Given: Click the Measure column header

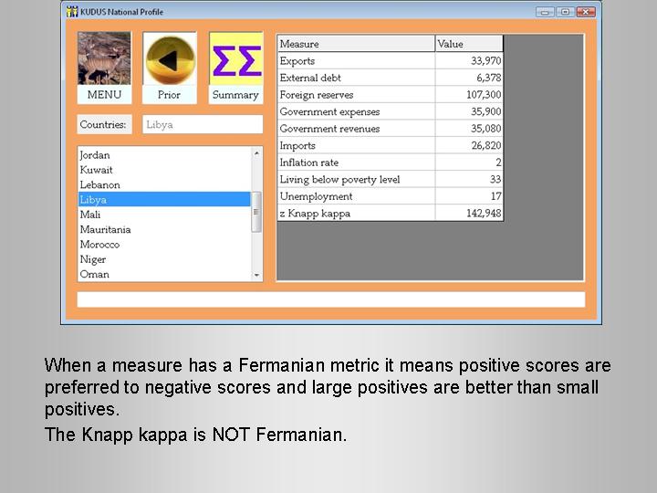Looking at the screenshot, I should [356, 44].
